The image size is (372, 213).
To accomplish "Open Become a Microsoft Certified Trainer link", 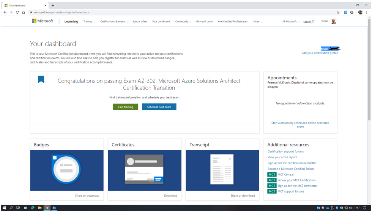I will point(291,169).
